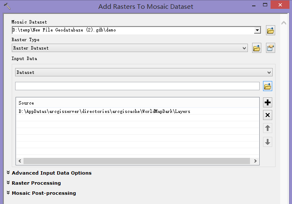
Task: Browse for a Mosaic Dataset folder
Action: (x=271, y=30)
